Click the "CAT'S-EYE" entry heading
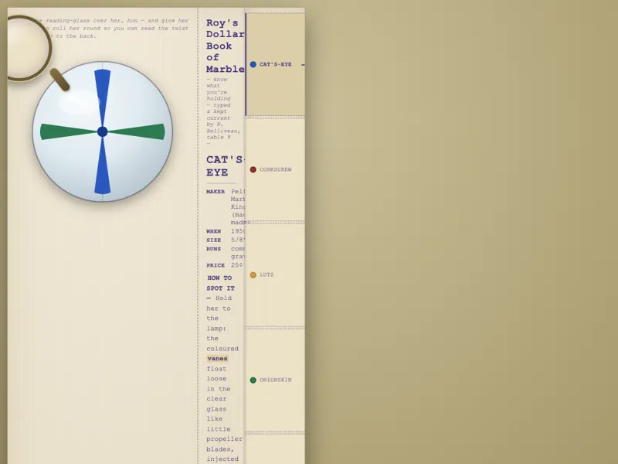The image size is (618, 464). (225, 166)
